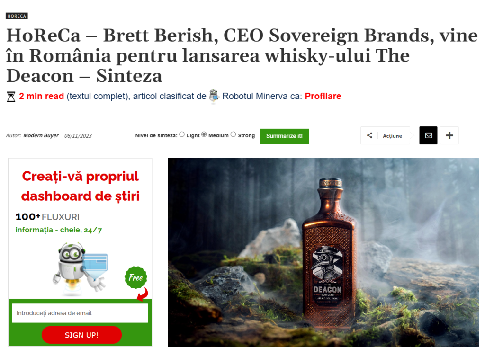
Task: Click the plus icon button
Action: pyautogui.click(x=449, y=135)
